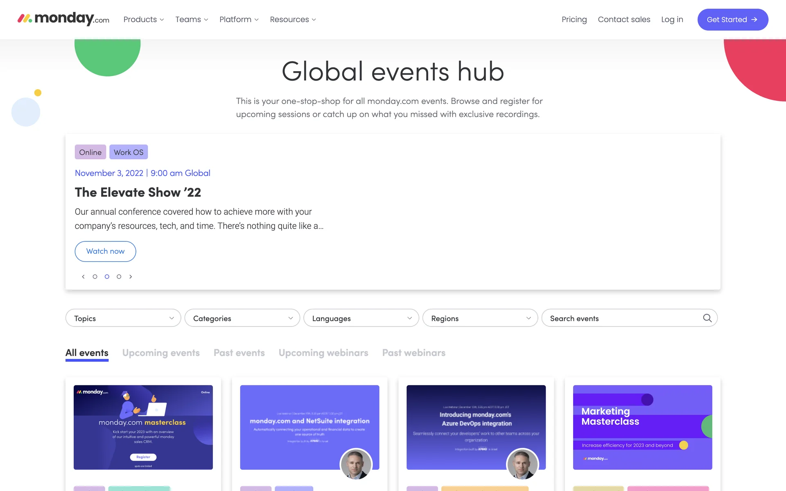The width and height of the screenshot is (786, 491).
Task: Open the Pricing link
Action: coord(574,20)
